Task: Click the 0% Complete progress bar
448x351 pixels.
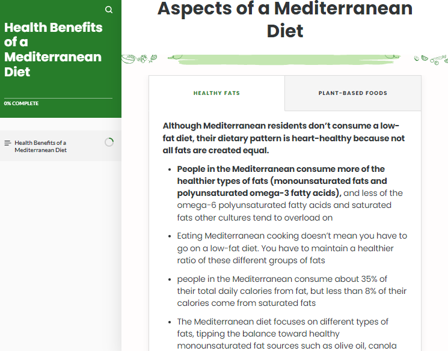Action: (x=58, y=98)
